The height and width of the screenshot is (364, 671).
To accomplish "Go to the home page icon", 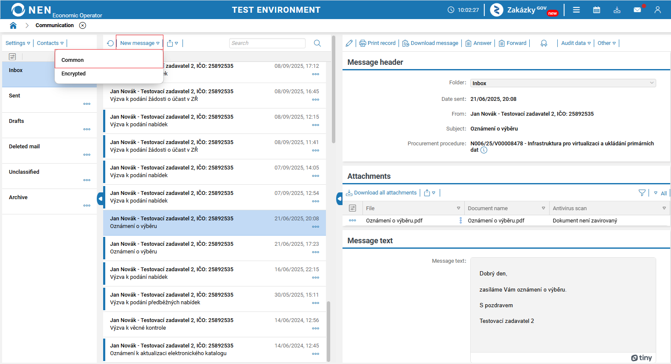I will pos(13,25).
